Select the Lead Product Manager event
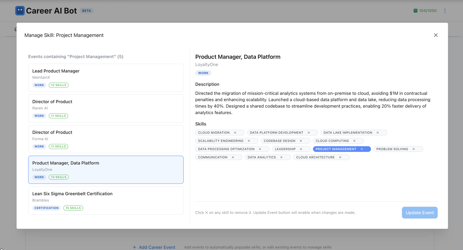The height and width of the screenshot is (250, 463). [x=106, y=78]
